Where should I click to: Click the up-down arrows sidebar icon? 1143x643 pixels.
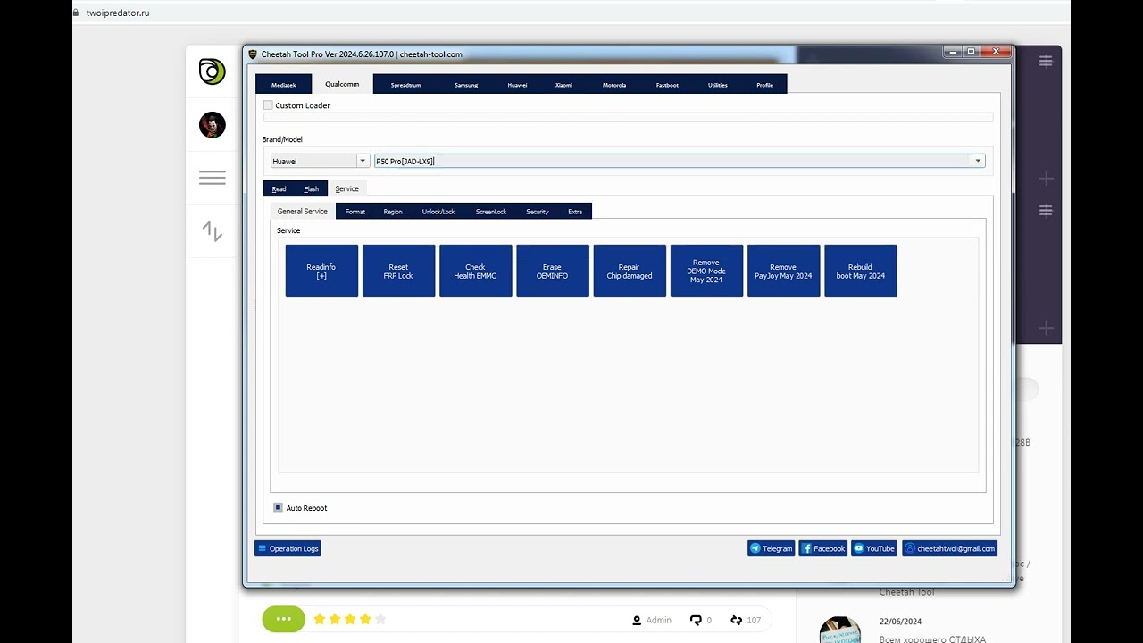pyautogui.click(x=212, y=231)
